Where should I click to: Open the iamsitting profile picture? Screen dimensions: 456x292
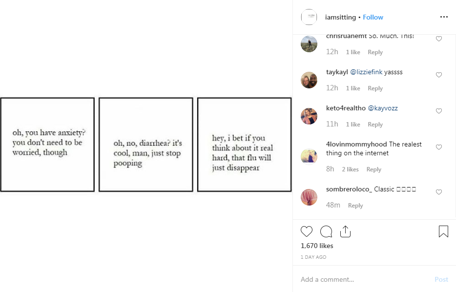pos(310,17)
